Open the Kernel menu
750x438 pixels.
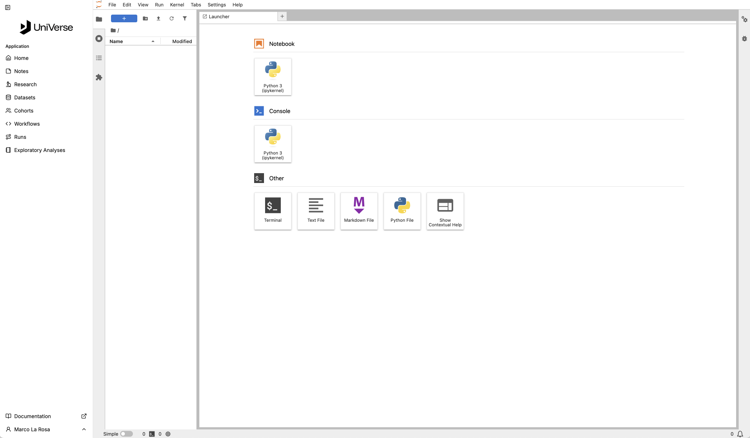tap(177, 5)
